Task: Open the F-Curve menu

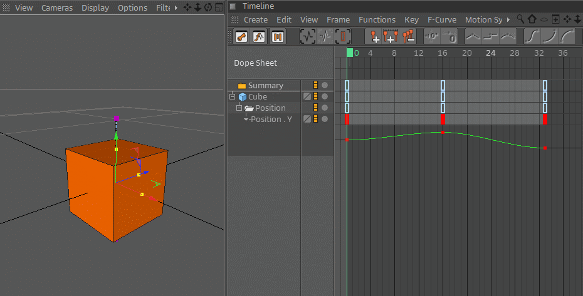Action: (442, 19)
